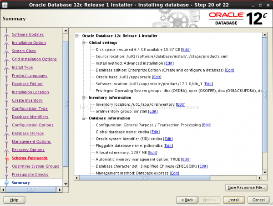273x206 pixels.
Task: Collapse the Oracle Database 12c Release 1 Installer node
Action: click(x=77, y=36)
